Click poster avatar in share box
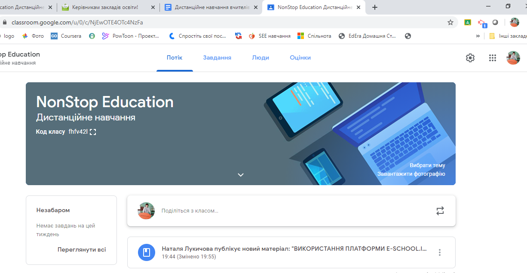This screenshot has width=527, height=273. click(x=146, y=211)
